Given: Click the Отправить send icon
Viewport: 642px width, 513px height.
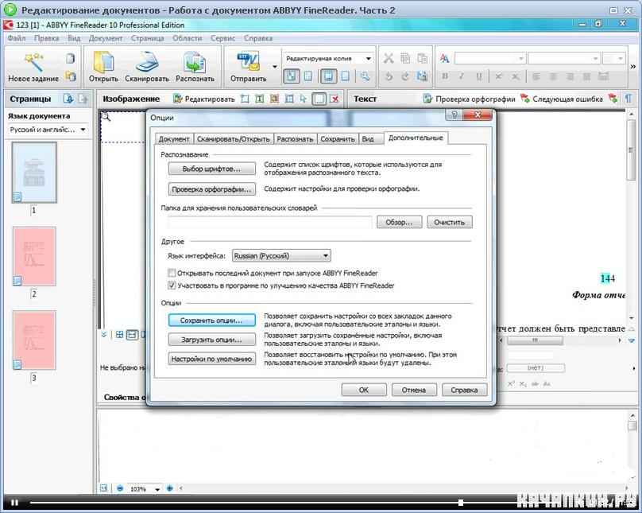Looking at the screenshot, I should coord(248,62).
